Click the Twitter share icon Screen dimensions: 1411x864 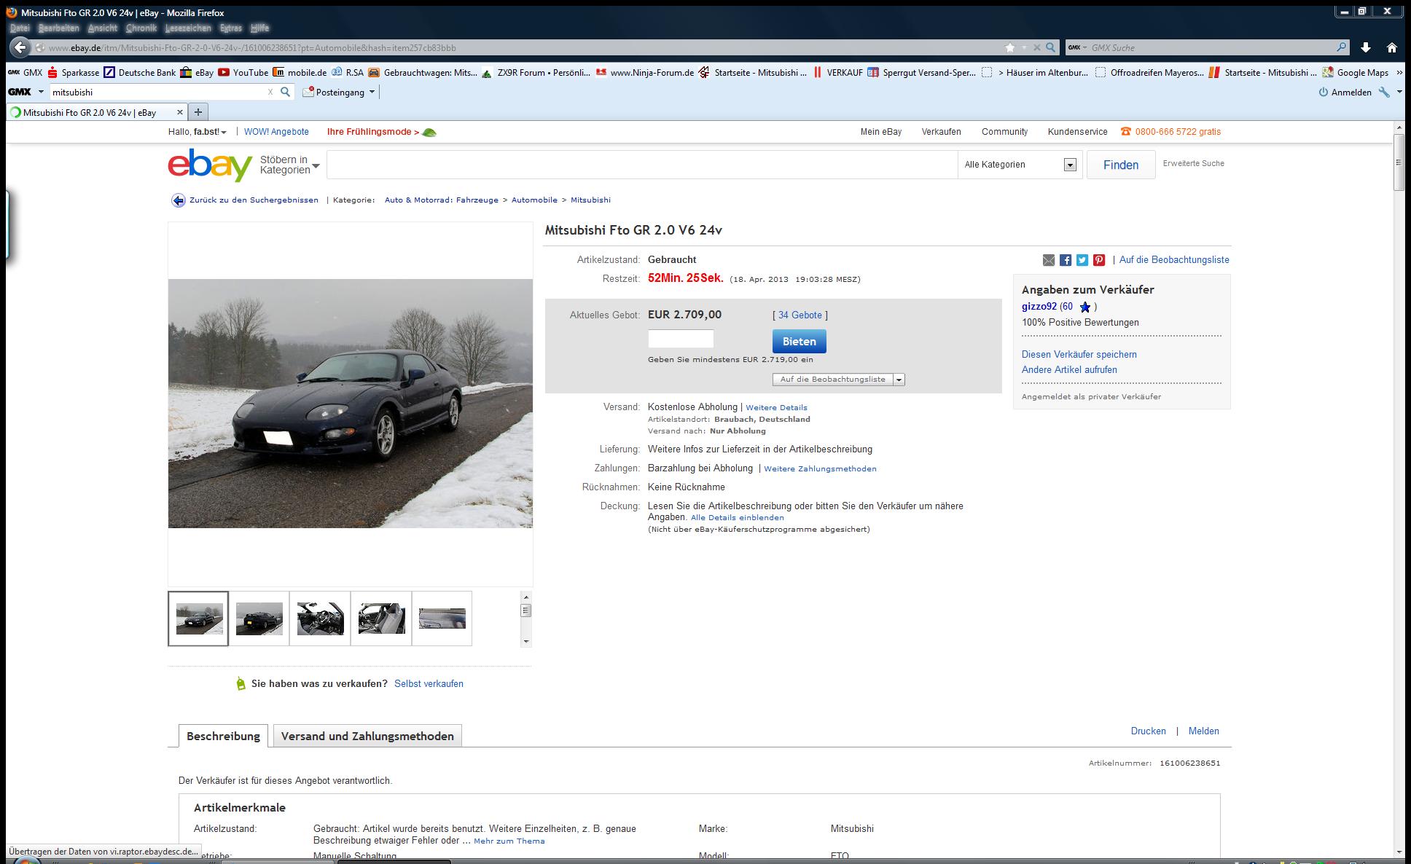(1082, 260)
